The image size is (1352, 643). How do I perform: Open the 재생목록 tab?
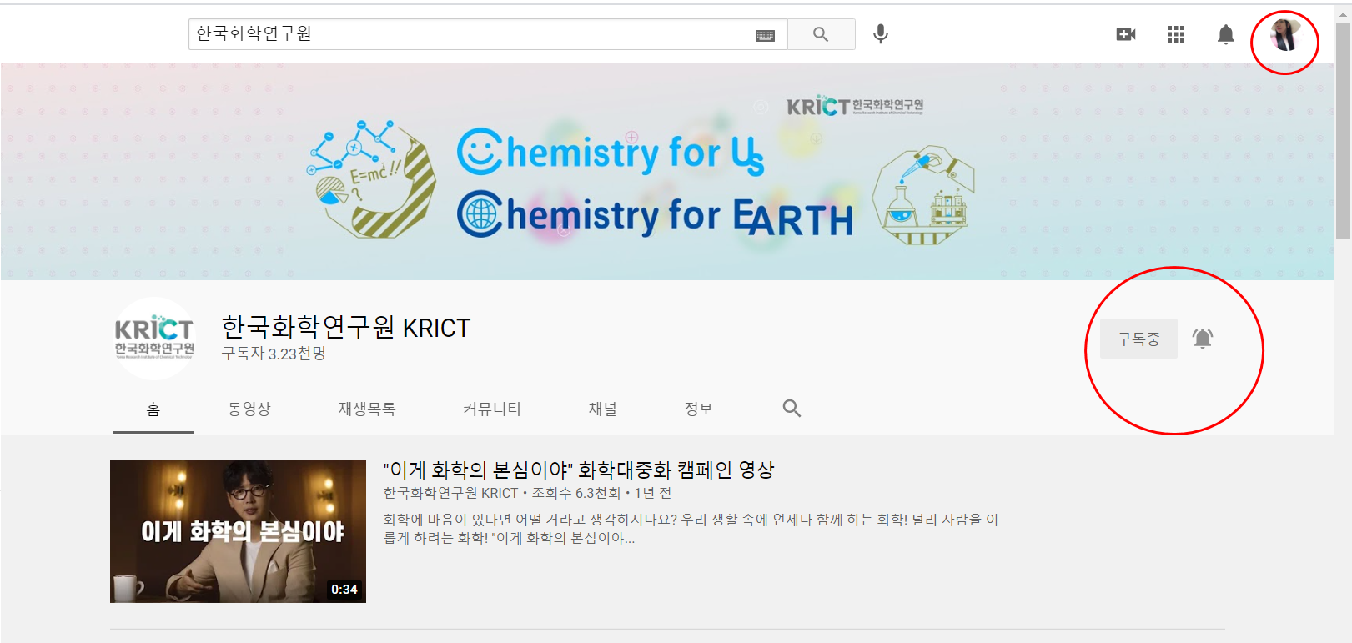[x=367, y=409]
